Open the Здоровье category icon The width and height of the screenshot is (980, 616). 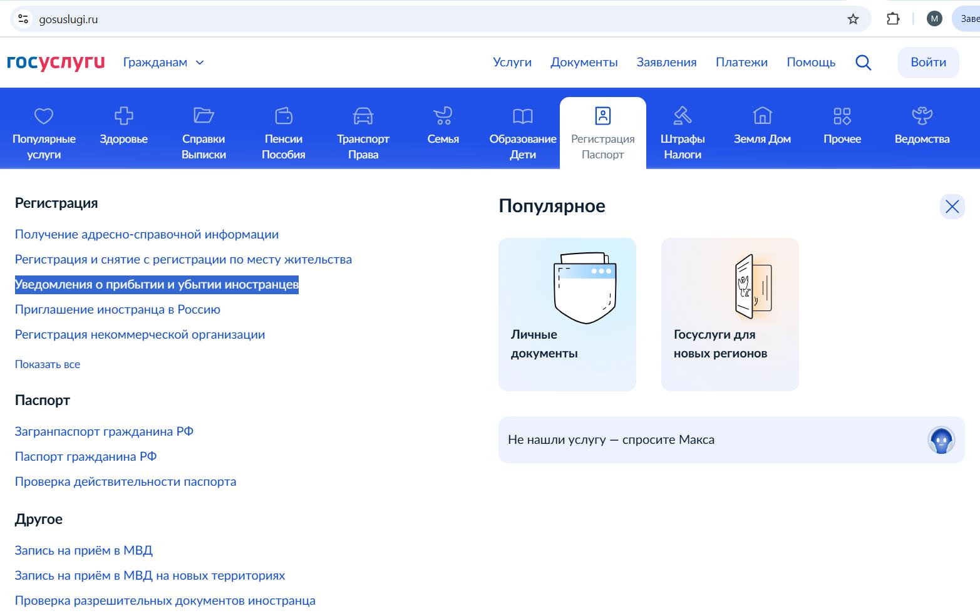pos(123,116)
